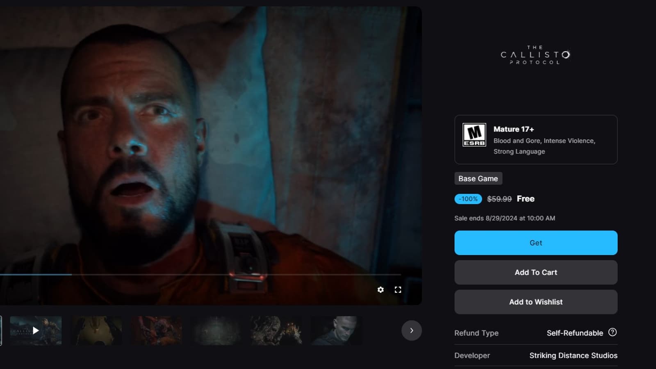Image resolution: width=656 pixels, height=369 pixels.
Task: Select the yellow creature screenshot thumbnail
Action: click(96, 330)
